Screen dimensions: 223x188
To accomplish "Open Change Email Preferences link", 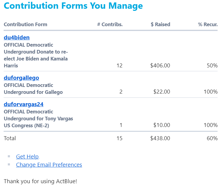I will (x=49, y=165).
